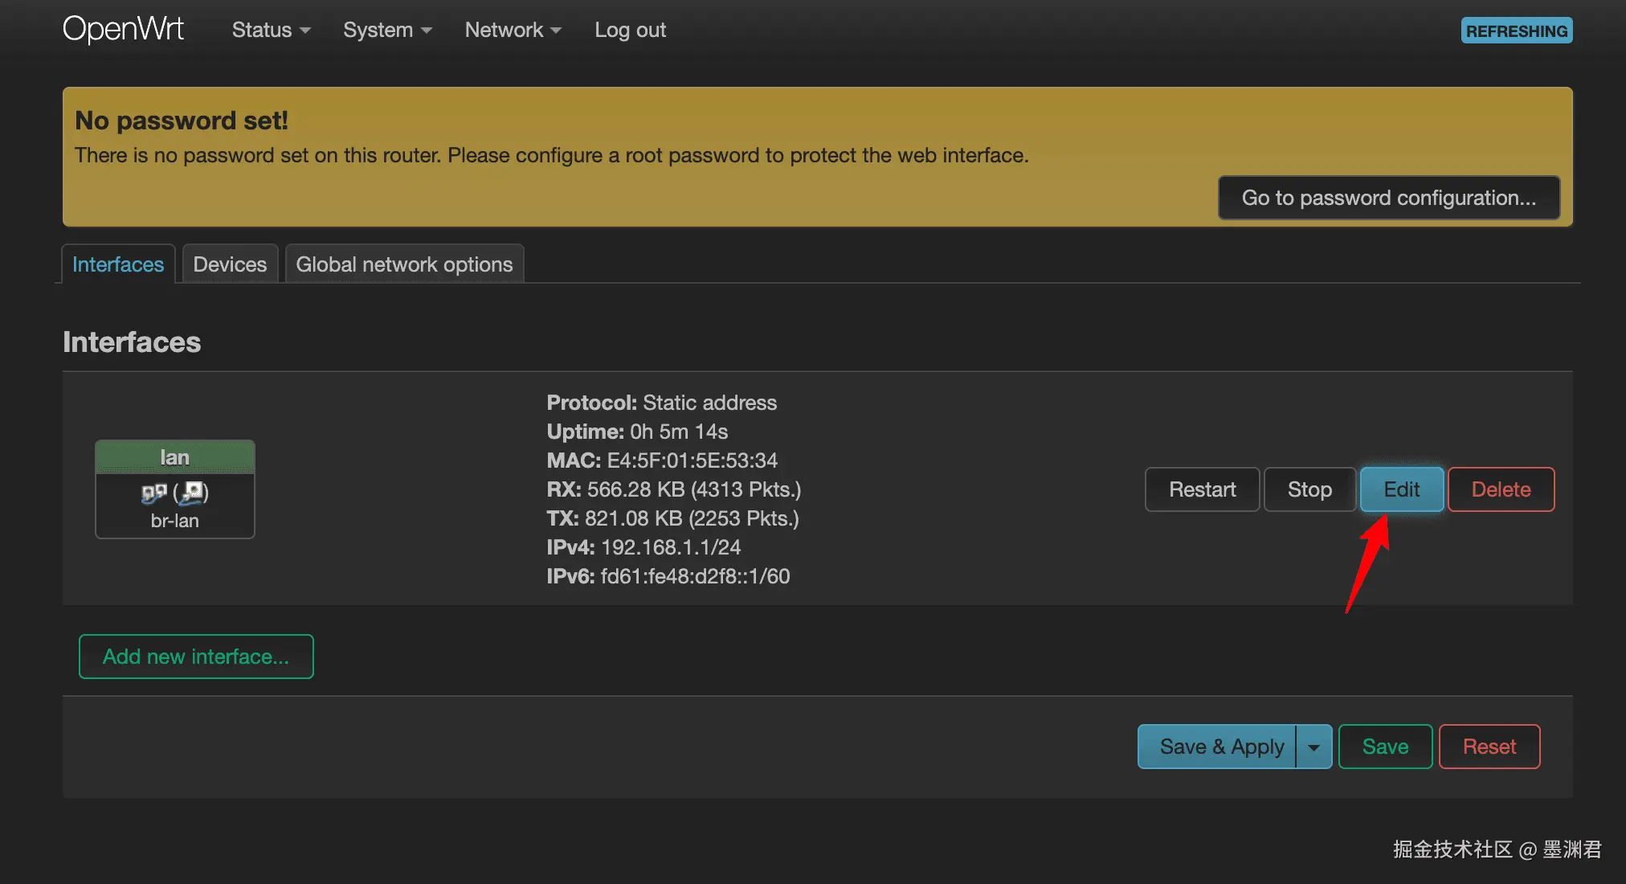Viewport: 1626px width, 884px height.
Task: Delete the lan interface
Action: tap(1501, 489)
